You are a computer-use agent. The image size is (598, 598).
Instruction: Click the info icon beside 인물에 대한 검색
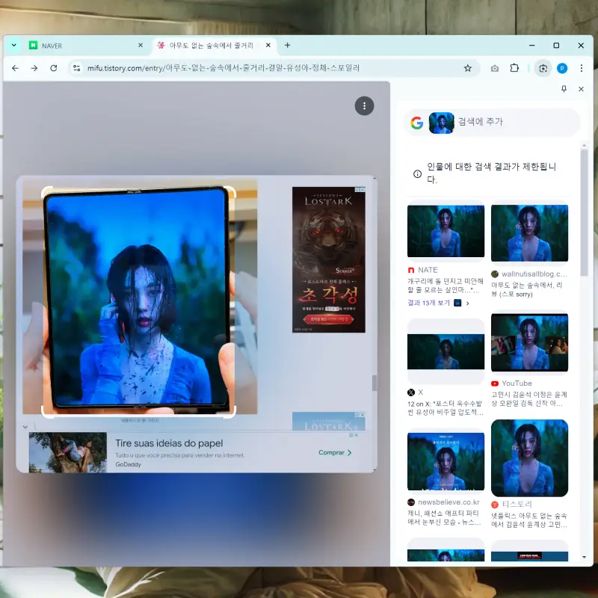pos(417,174)
